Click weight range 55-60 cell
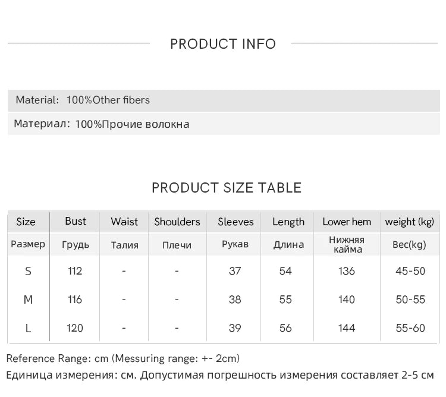Screen dimensions: 446x397 point(410,328)
